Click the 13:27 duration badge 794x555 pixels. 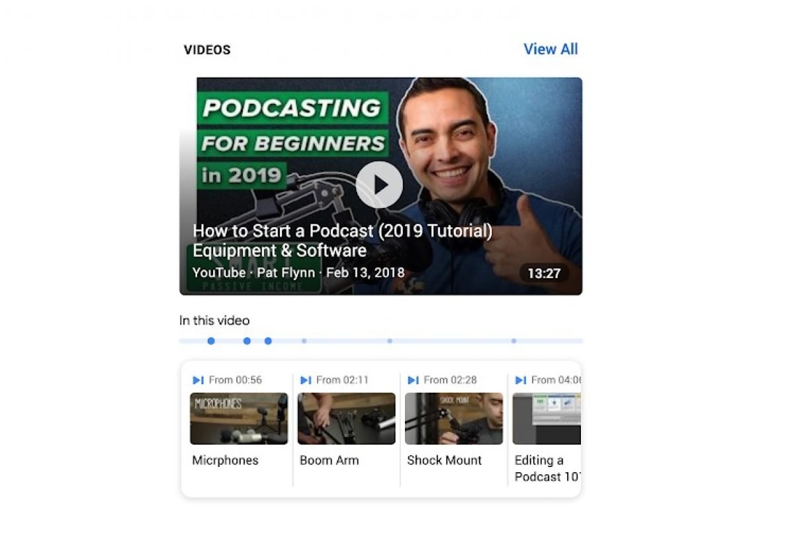tap(544, 273)
